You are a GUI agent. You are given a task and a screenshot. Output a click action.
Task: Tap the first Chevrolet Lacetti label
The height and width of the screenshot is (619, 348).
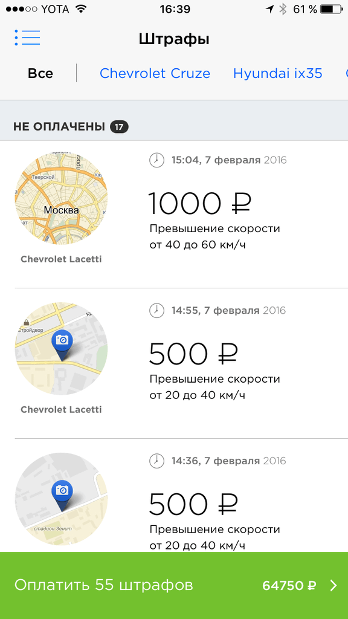pos(61,259)
